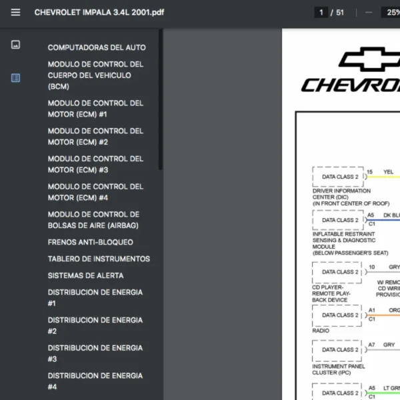
Task: Edit the current page number field
Action: click(321, 12)
